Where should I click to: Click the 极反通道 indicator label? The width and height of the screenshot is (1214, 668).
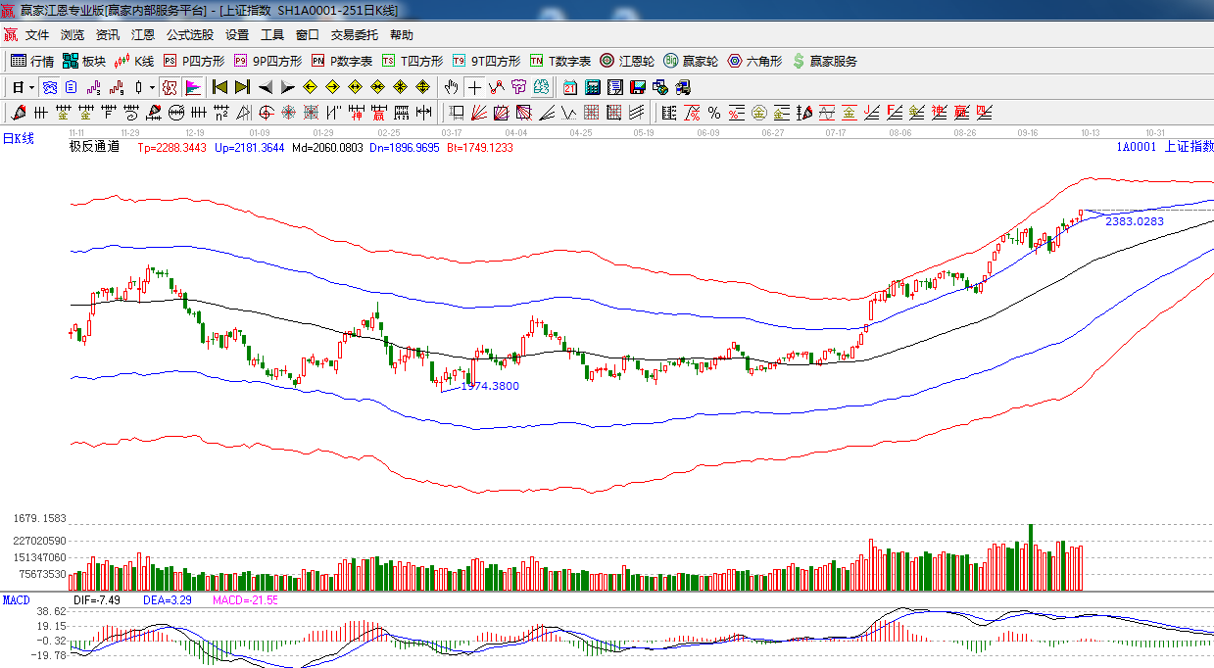94,147
